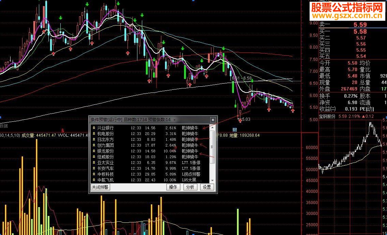The width and height of the screenshot is (387, 235).
Task: Click the alert icon beside 日出东方
Action: (94, 139)
